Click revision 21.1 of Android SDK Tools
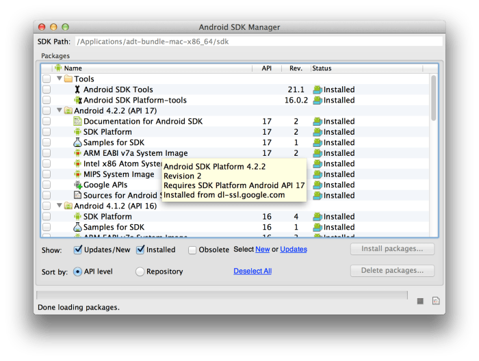 (x=296, y=90)
